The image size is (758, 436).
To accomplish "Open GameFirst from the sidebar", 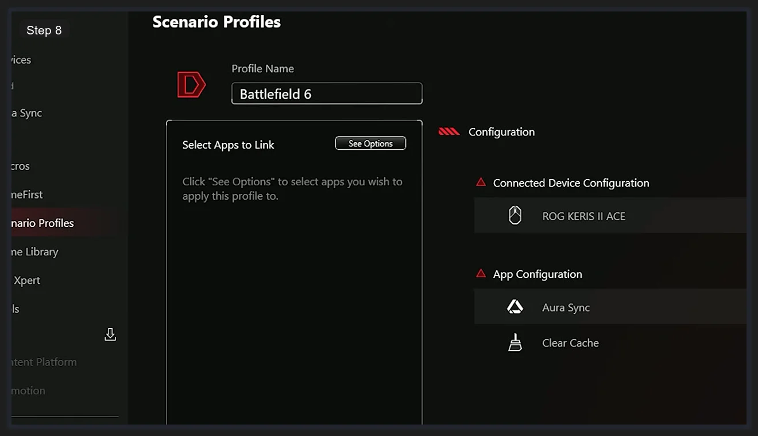I will pos(26,194).
